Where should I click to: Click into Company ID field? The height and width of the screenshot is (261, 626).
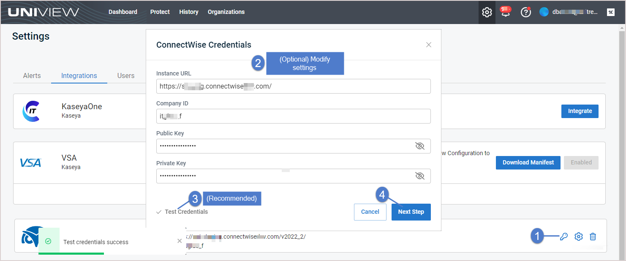click(294, 116)
